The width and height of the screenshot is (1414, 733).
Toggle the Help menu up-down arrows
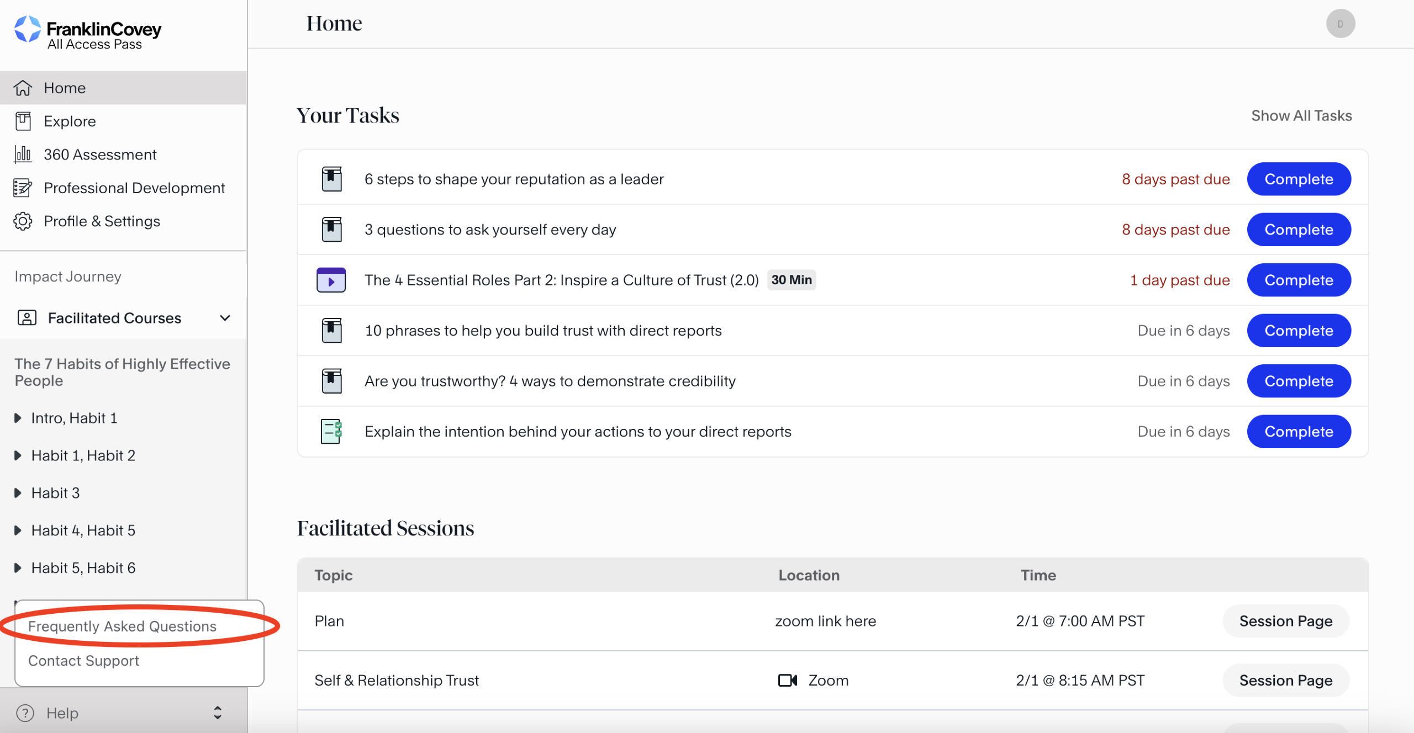(x=218, y=713)
